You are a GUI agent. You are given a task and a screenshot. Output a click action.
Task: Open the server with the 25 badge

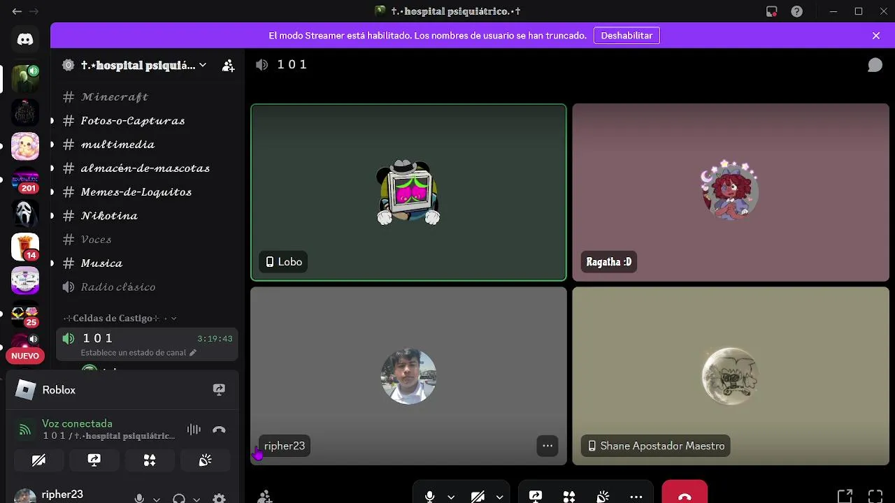pos(25,314)
